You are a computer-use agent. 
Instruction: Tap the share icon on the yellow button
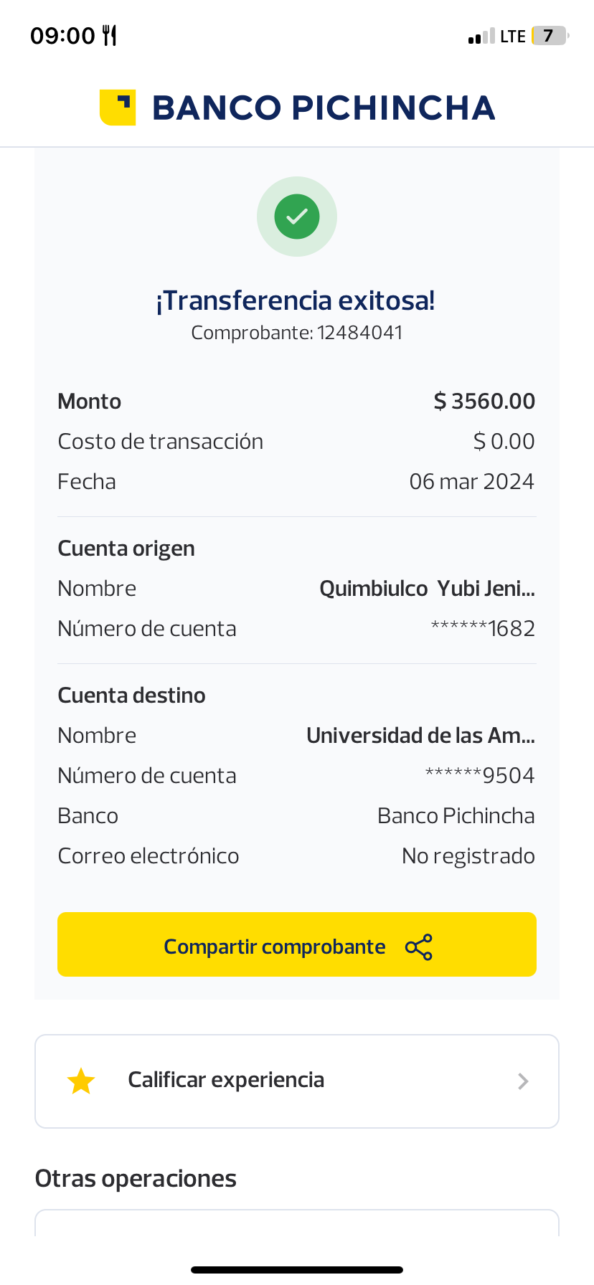(x=419, y=947)
